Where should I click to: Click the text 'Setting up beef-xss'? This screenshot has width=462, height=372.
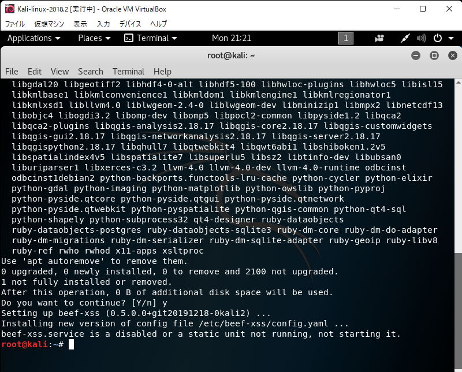pos(50,313)
